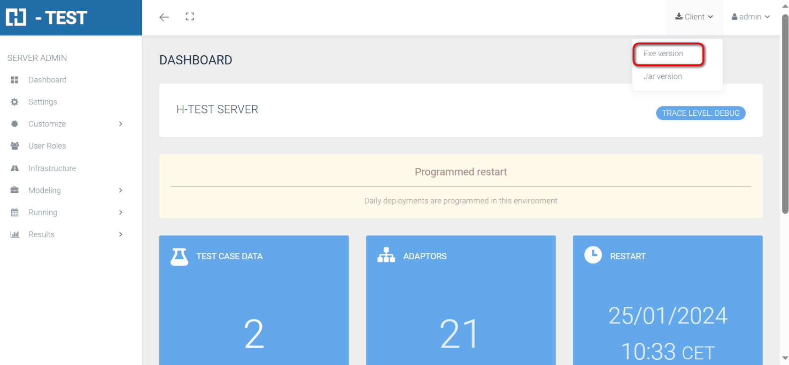The image size is (789, 365).
Task: Click the clock icon on Restart card
Action: point(593,255)
